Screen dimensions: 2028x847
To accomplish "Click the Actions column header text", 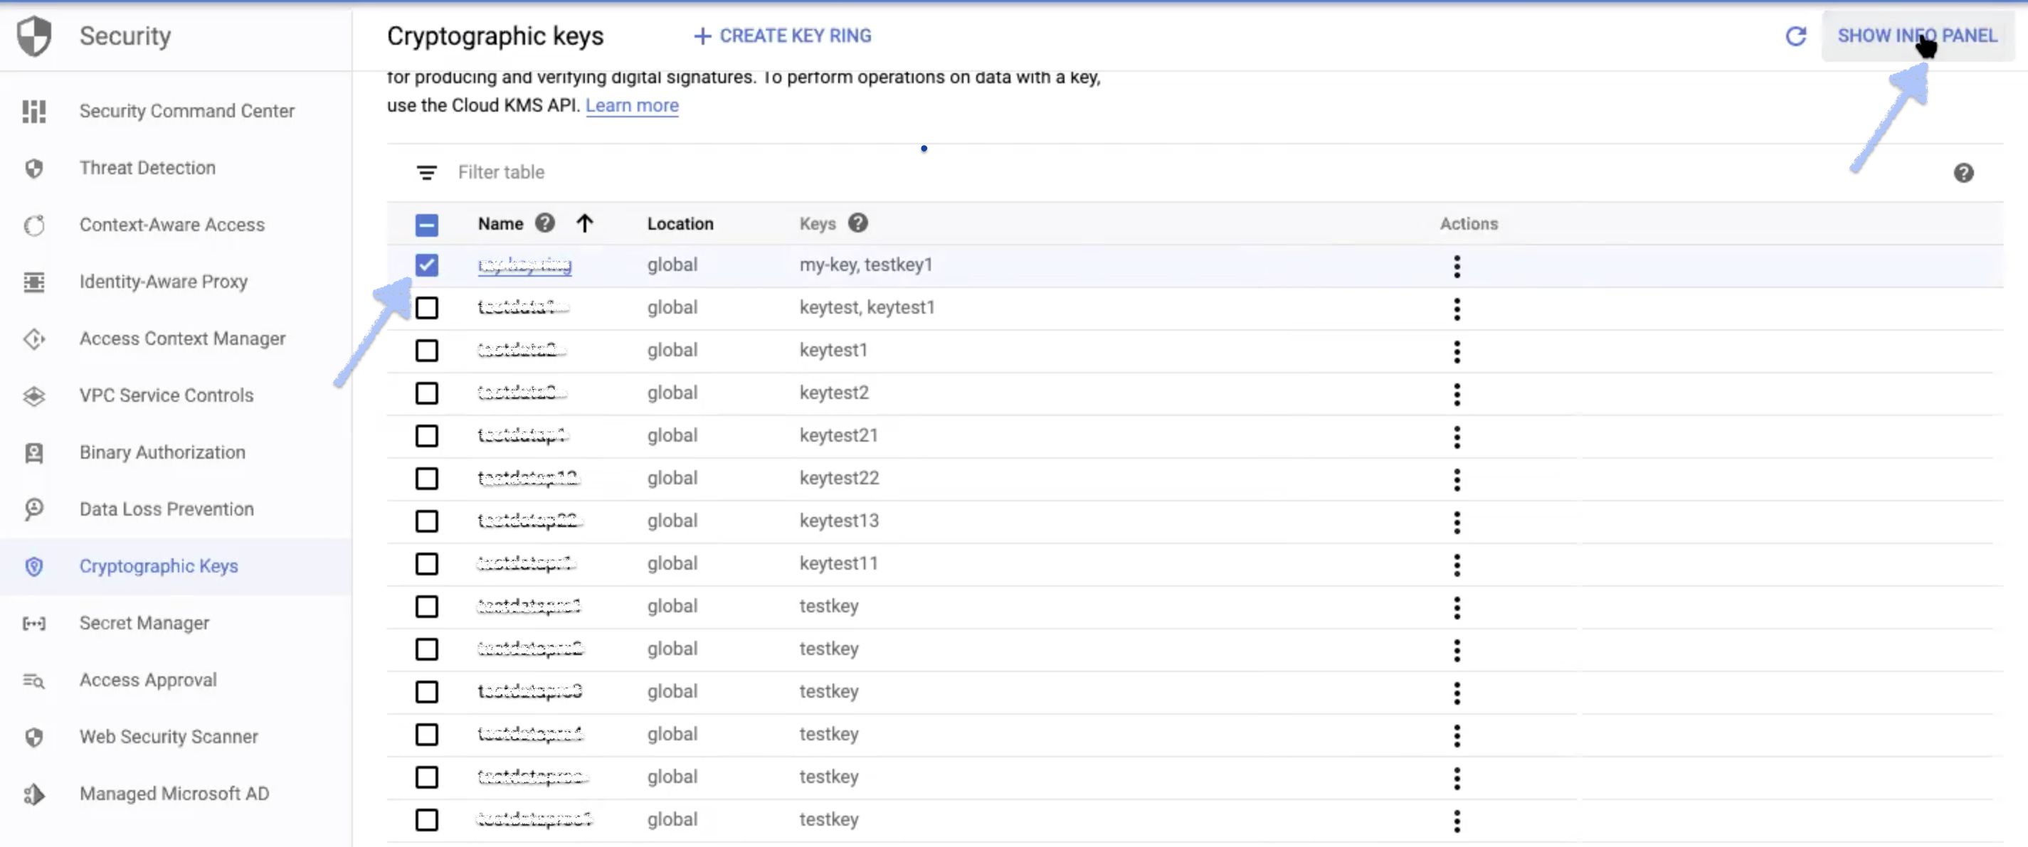I will (1468, 223).
